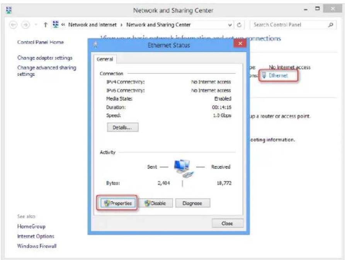Open Change advanced sharing settings
The height and width of the screenshot is (260, 345).
[x=47, y=71]
